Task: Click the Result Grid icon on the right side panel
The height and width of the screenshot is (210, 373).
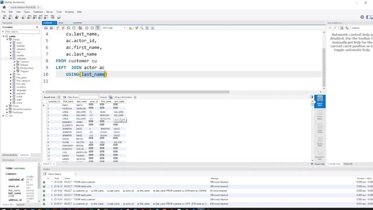Action: click(320, 101)
